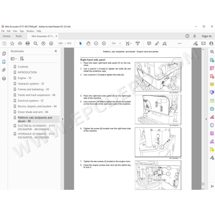
Task: Open the INTRODUCTION bookmark
Action: click(27, 72)
